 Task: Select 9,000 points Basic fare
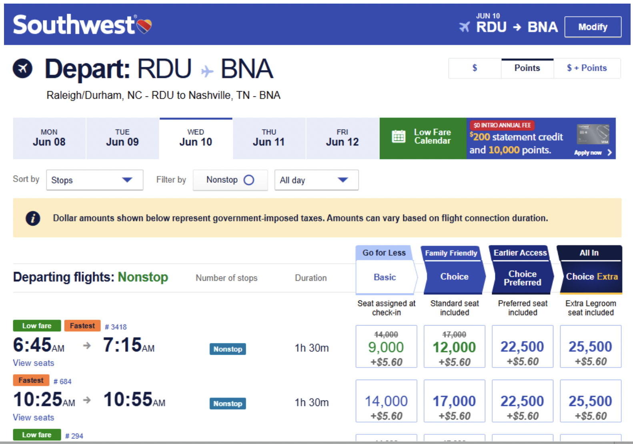[x=386, y=346]
